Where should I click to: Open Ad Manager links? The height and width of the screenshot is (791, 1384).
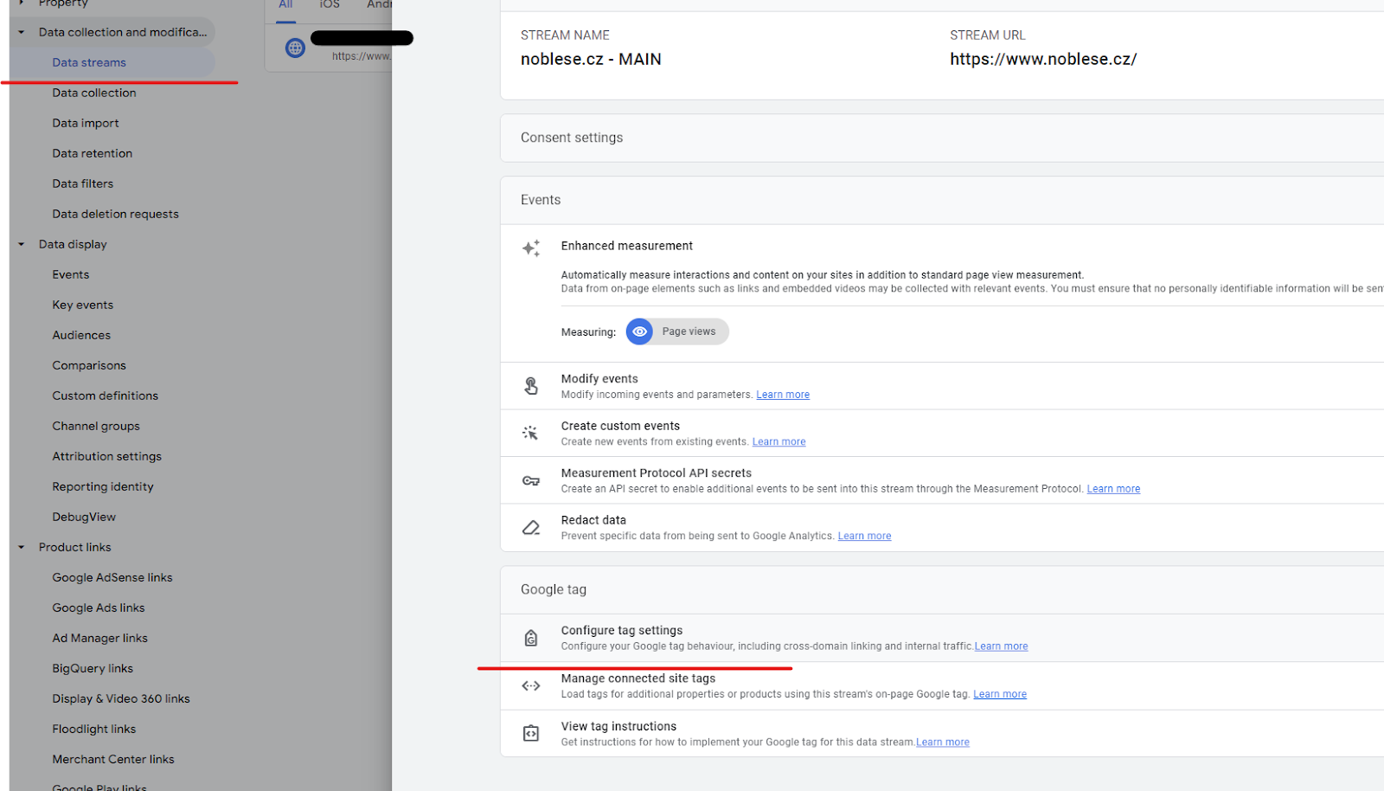100,638
